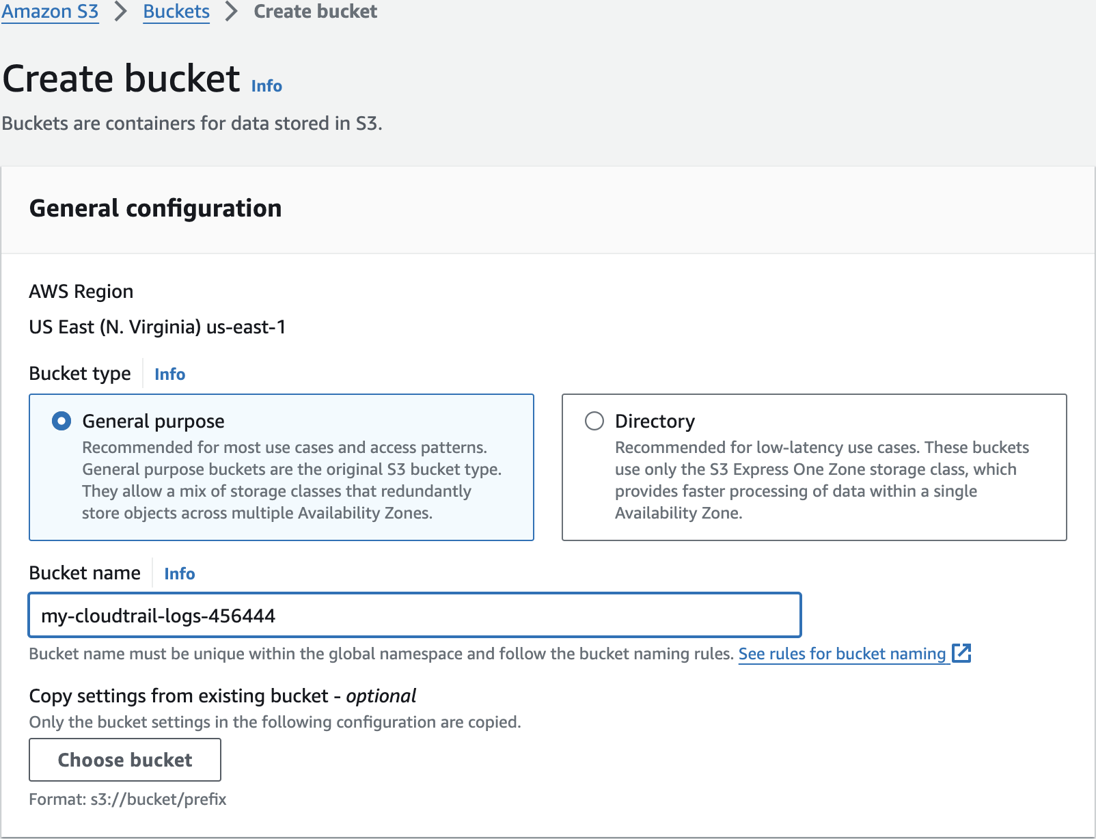Screen dimensions: 1096x839
Task: Open the Amazon S3 breadcrumb link
Action: pyautogui.click(x=50, y=12)
